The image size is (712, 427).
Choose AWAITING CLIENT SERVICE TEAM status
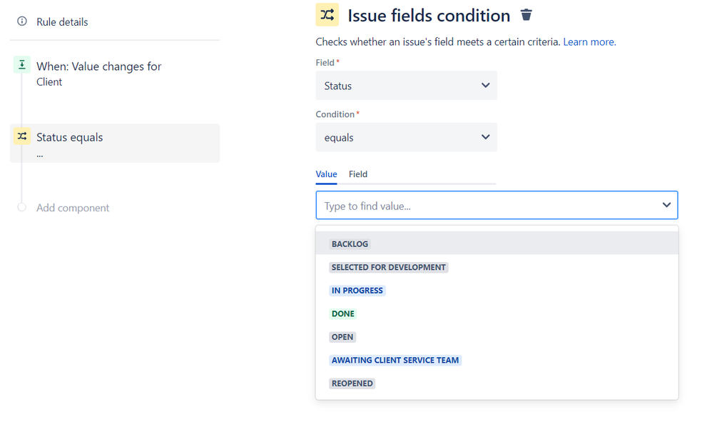[395, 361]
